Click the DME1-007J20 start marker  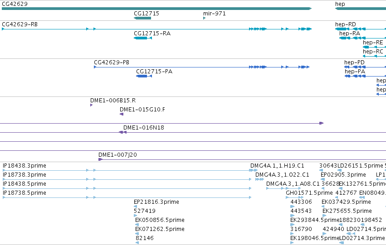(100, 159)
